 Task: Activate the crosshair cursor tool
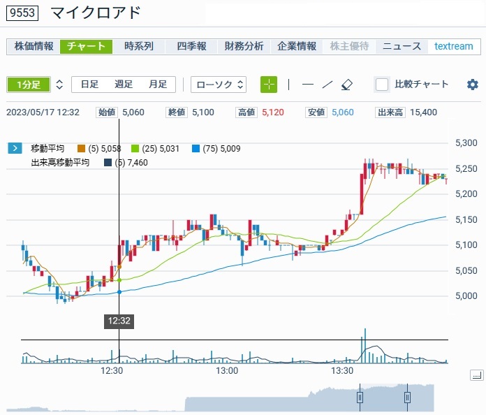(269, 85)
